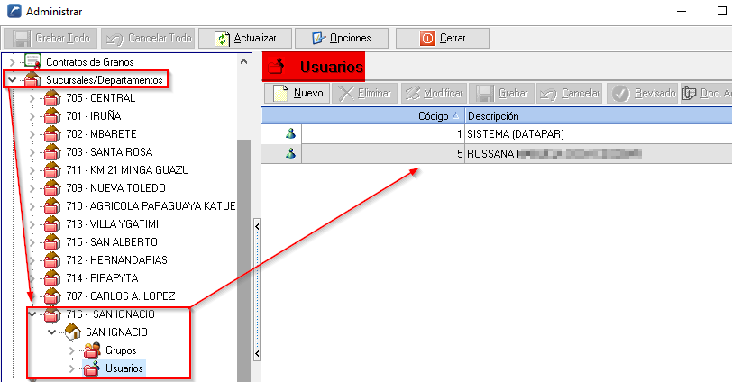Click the Doc. A toolbar button
The image size is (732, 382).
tap(707, 94)
